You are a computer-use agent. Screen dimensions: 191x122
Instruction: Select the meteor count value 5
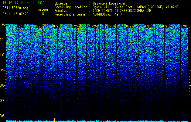(43, 14)
